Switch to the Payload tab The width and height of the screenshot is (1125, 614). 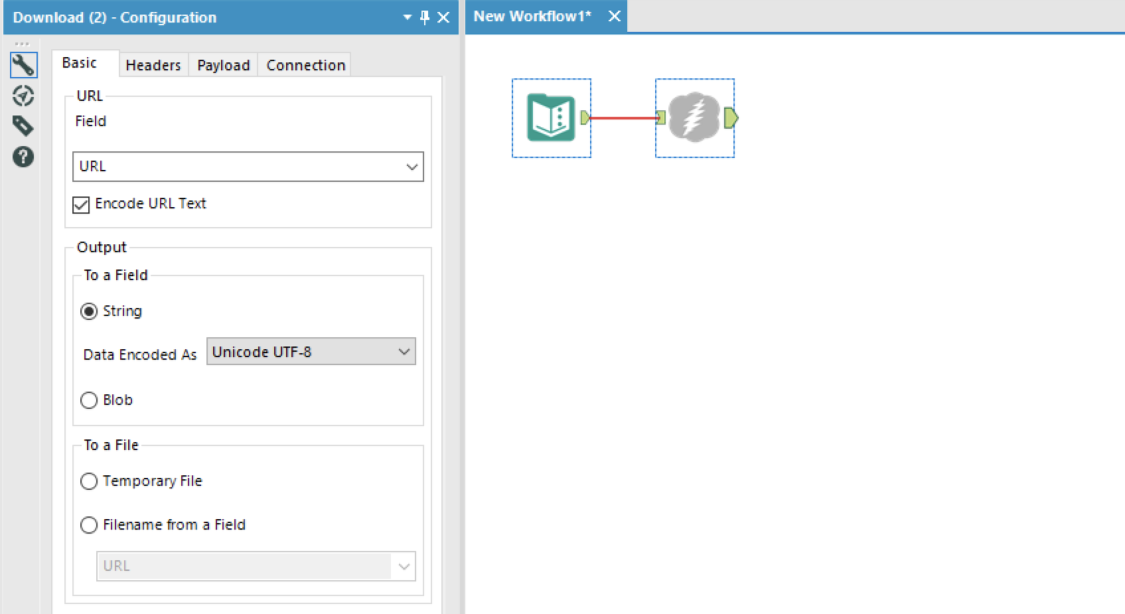tap(223, 65)
